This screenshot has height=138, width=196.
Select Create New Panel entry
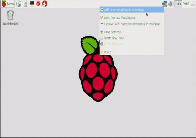pos(132,38)
